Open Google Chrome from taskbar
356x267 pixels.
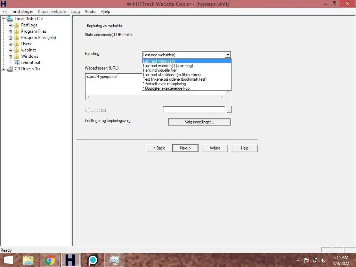[x=49, y=260]
